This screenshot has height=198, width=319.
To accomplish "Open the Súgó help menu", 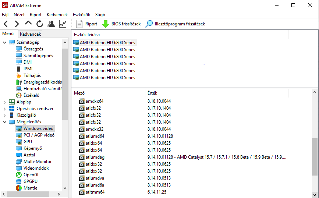I will coord(100,15).
